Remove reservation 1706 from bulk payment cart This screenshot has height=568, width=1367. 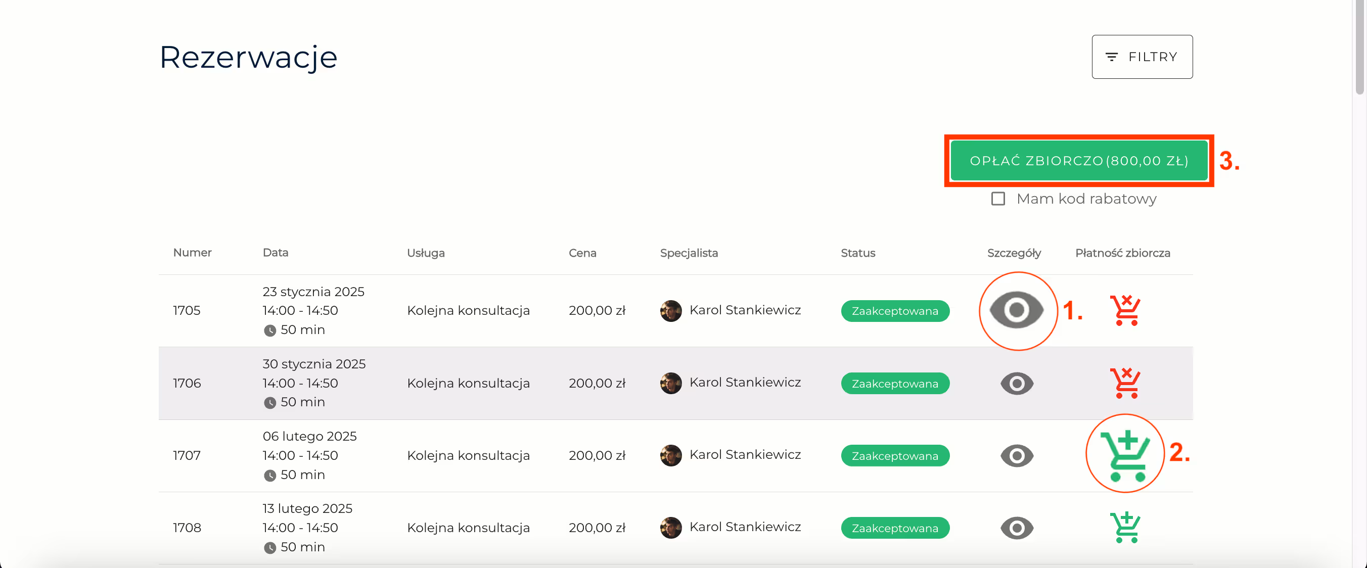(1124, 383)
